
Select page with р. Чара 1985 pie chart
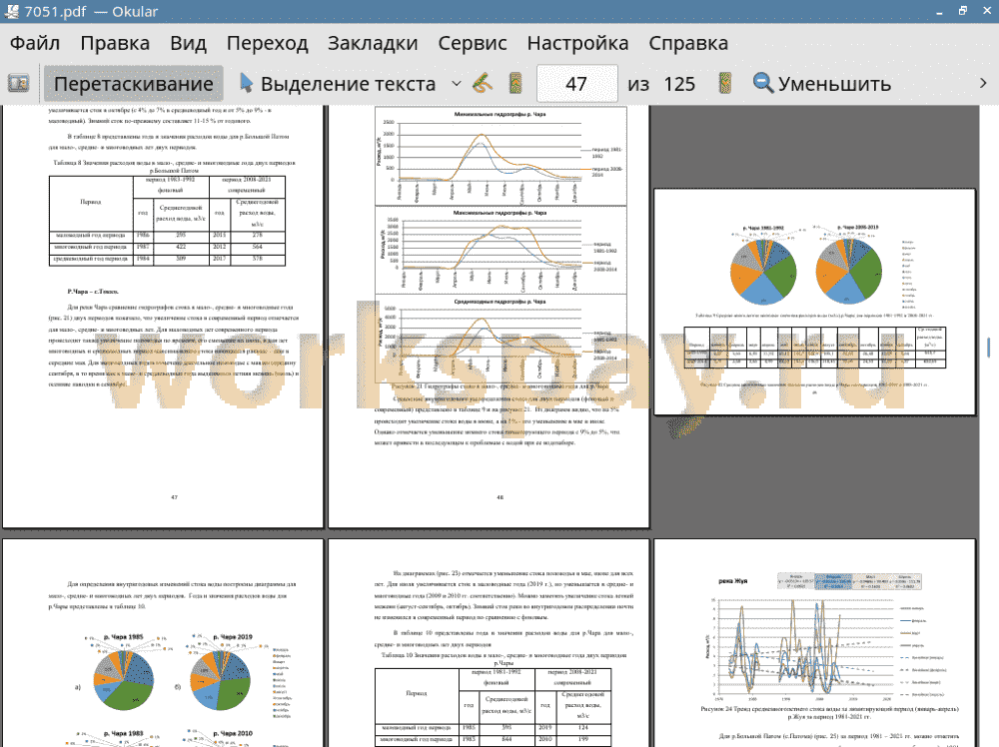pyautogui.click(x=163, y=643)
